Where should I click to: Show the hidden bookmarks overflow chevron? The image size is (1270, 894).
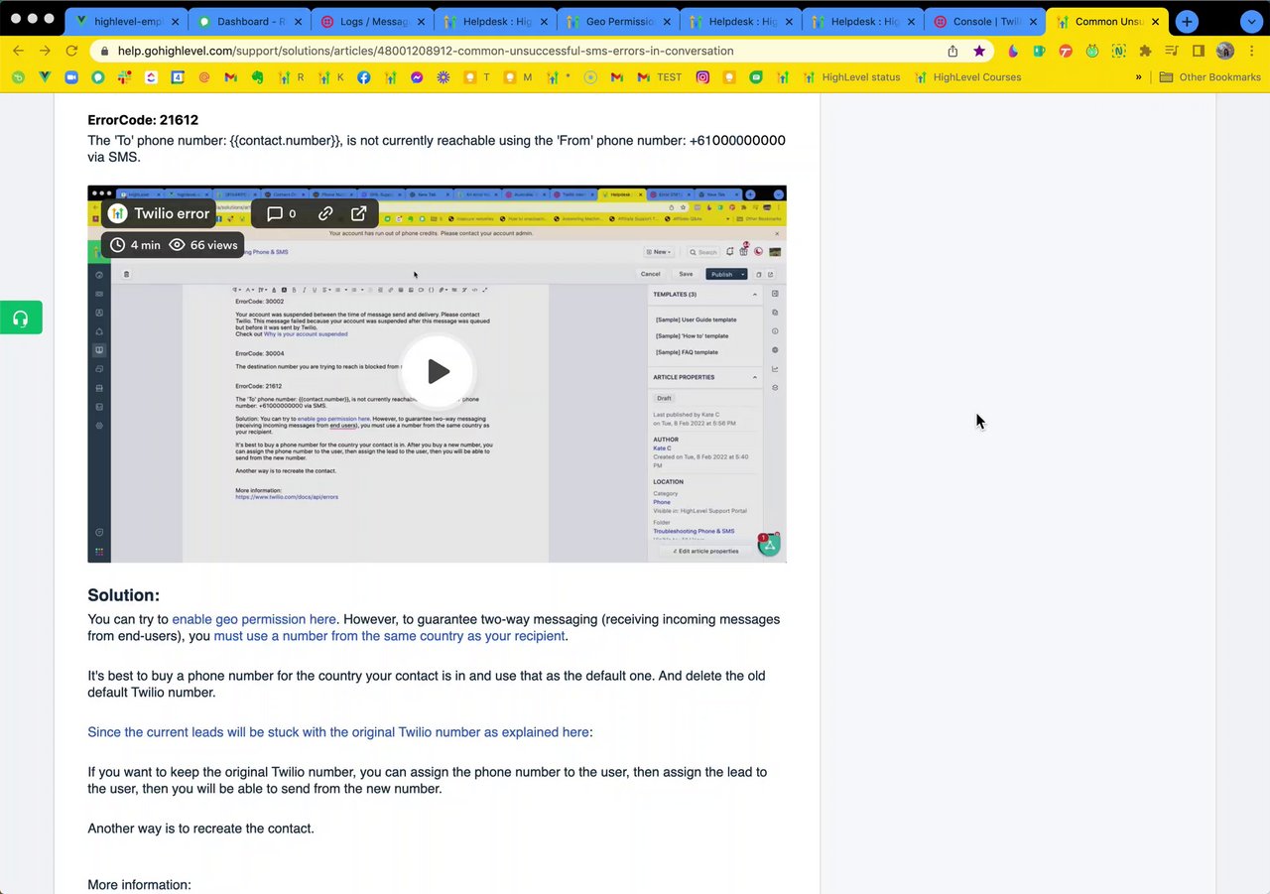coord(1140,77)
